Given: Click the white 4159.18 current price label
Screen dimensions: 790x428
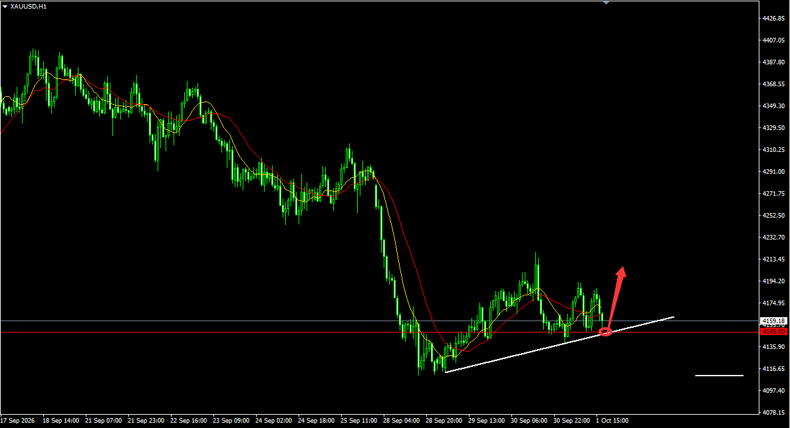Looking at the screenshot, I should pyautogui.click(x=773, y=321).
